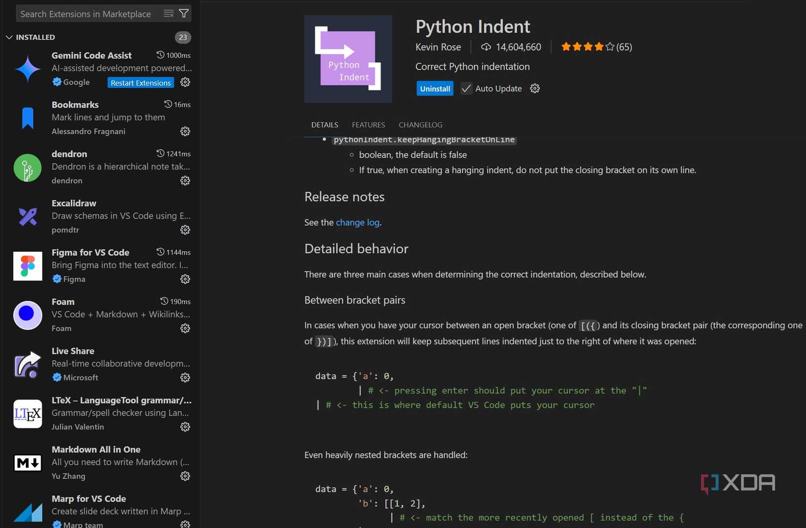Open the manage gear for LTeX extension

[185, 426]
